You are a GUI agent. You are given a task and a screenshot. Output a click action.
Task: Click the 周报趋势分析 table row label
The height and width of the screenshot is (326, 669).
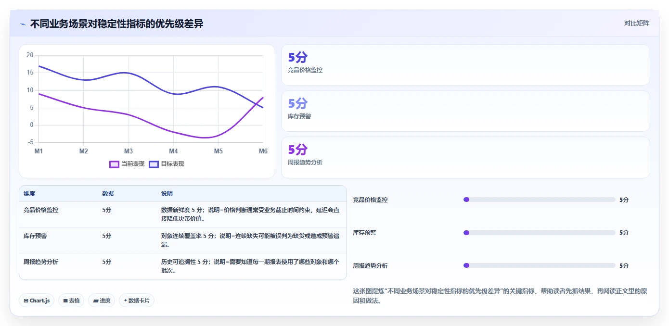click(41, 262)
